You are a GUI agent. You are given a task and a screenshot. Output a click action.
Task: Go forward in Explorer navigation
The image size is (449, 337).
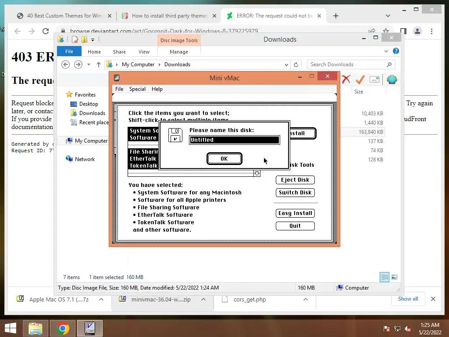coord(78,65)
